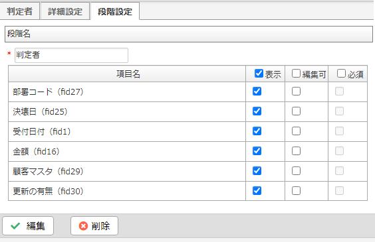Uncheck 表示 for 顧客マスタ (fid29)

point(257,170)
